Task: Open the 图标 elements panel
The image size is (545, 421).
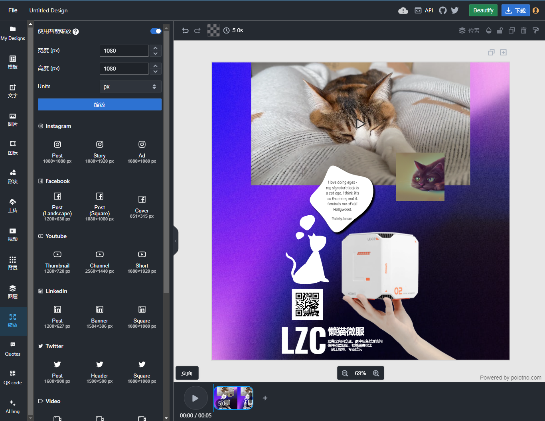Action: (13, 148)
